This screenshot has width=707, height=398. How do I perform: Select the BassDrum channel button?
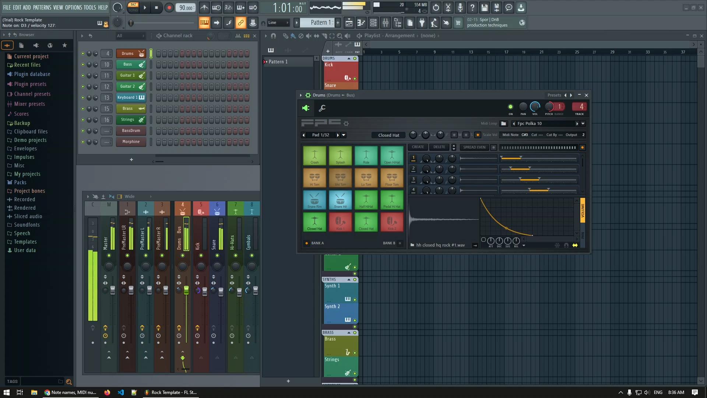pos(131,131)
